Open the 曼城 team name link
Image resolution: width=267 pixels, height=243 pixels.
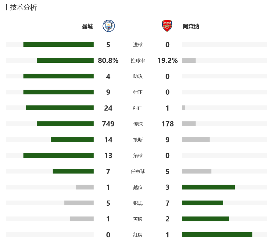tap(87, 27)
